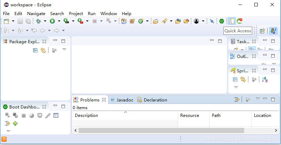This screenshot has height=145, width=281.
Task: Launch Debug with the bug icon
Action: [x=38, y=21]
